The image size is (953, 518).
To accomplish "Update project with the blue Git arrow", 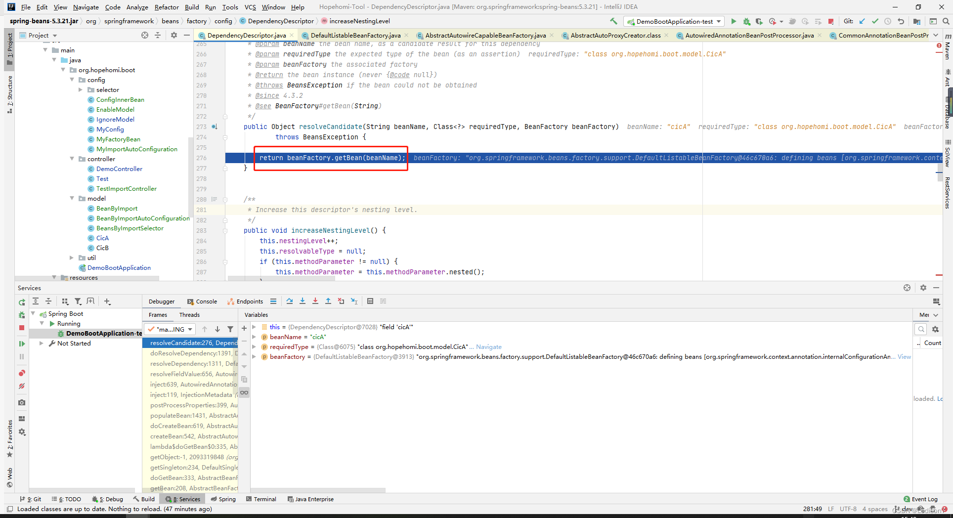I will tap(862, 21).
